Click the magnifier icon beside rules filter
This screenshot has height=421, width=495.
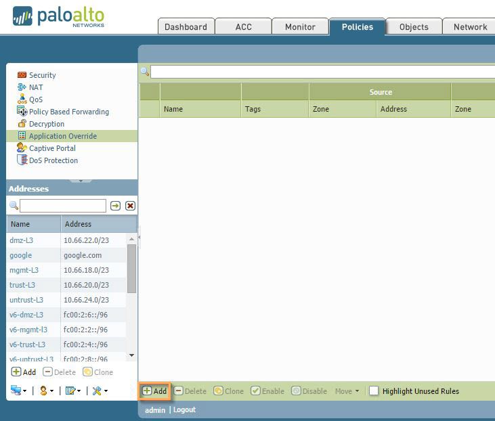click(x=145, y=71)
